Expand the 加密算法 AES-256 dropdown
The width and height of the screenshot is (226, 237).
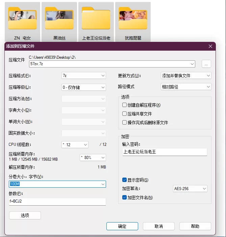(x=190, y=189)
